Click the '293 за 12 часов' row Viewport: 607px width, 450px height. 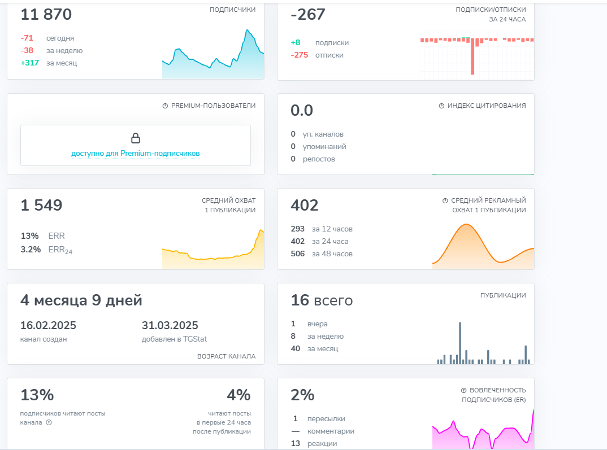tap(322, 229)
